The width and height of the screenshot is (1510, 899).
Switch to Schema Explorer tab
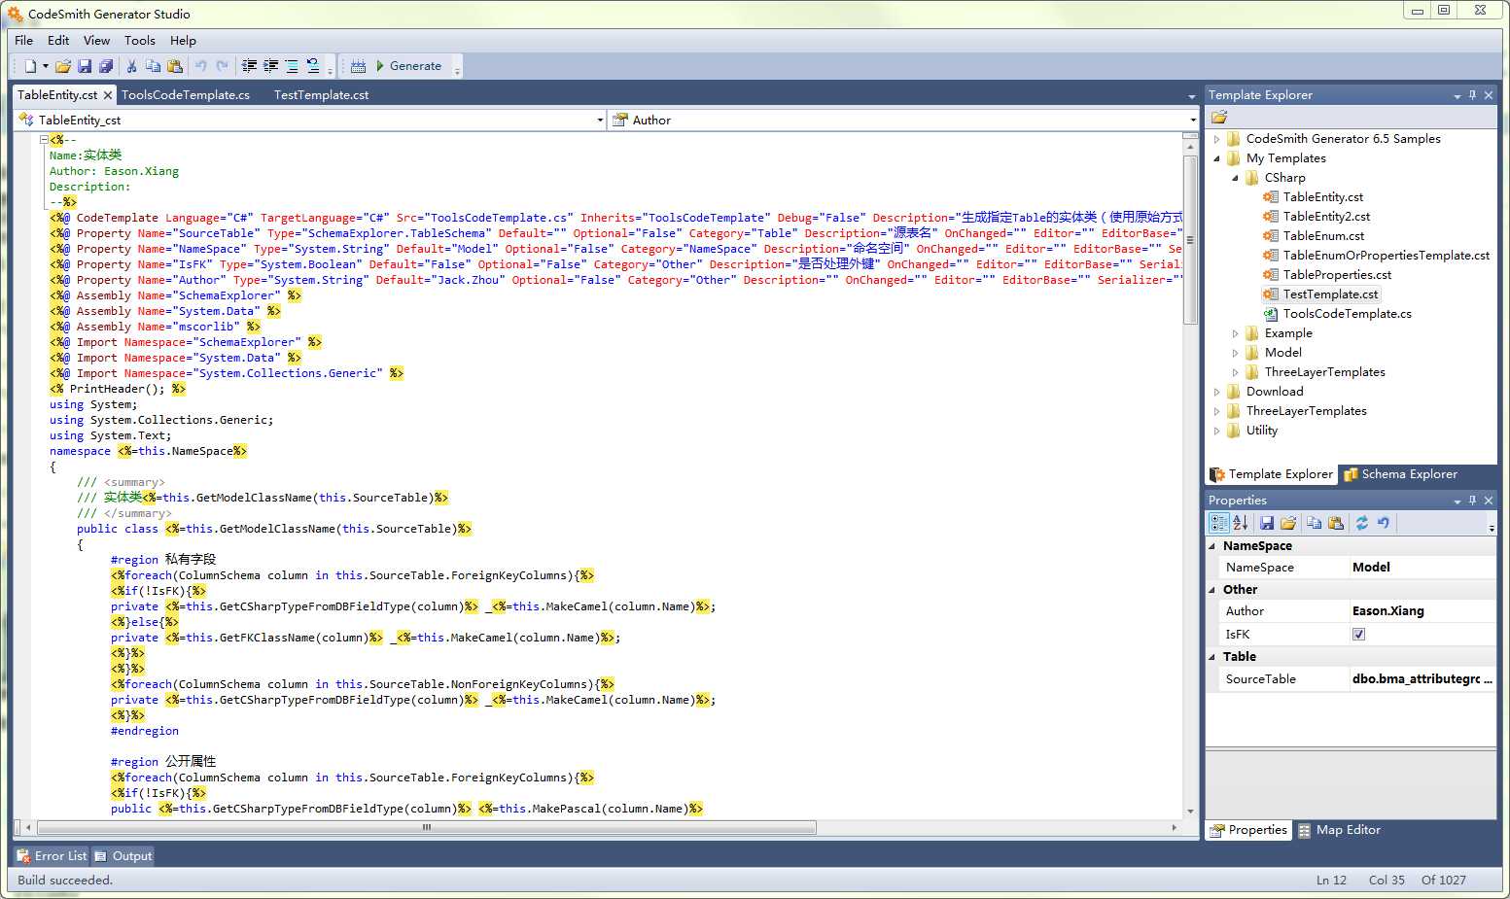tap(1400, 474)
